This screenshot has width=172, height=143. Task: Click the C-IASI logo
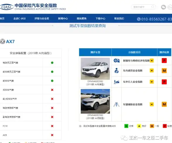pos(6,7)
